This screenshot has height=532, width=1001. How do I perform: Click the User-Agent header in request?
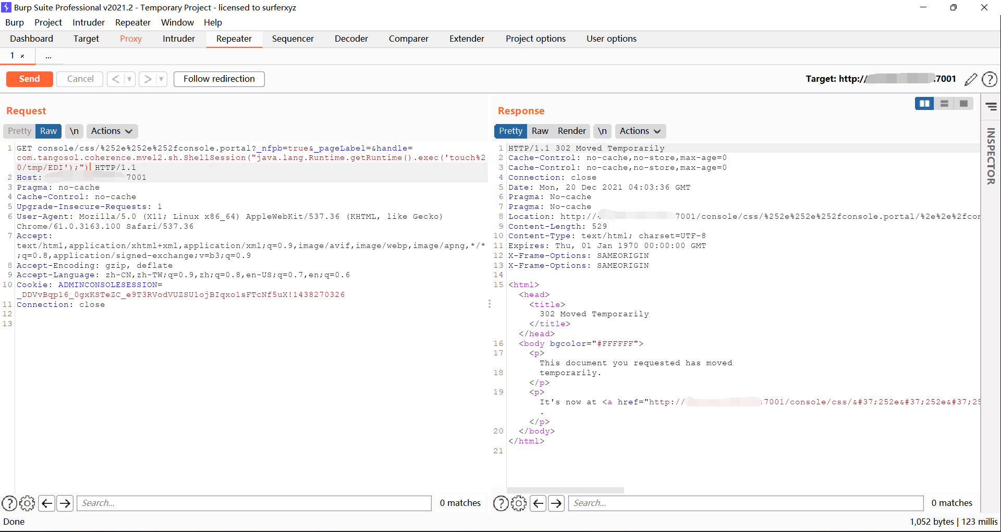pos(230,221)
